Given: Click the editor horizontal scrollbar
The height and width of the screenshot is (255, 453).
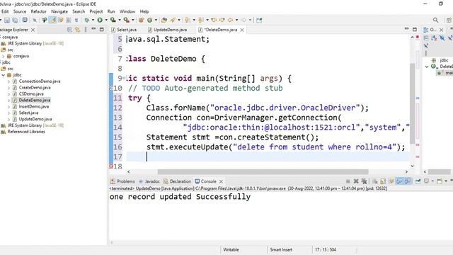Looking at the screenshot, I should (x=263, y=171).
